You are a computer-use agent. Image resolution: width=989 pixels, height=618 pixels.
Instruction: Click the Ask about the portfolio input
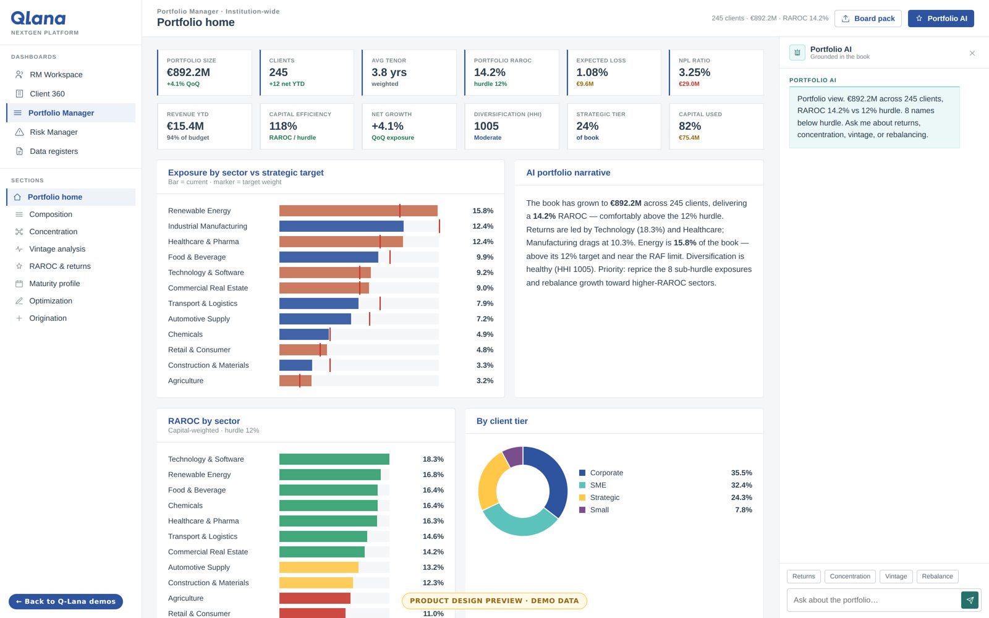(x=873, y=600)
